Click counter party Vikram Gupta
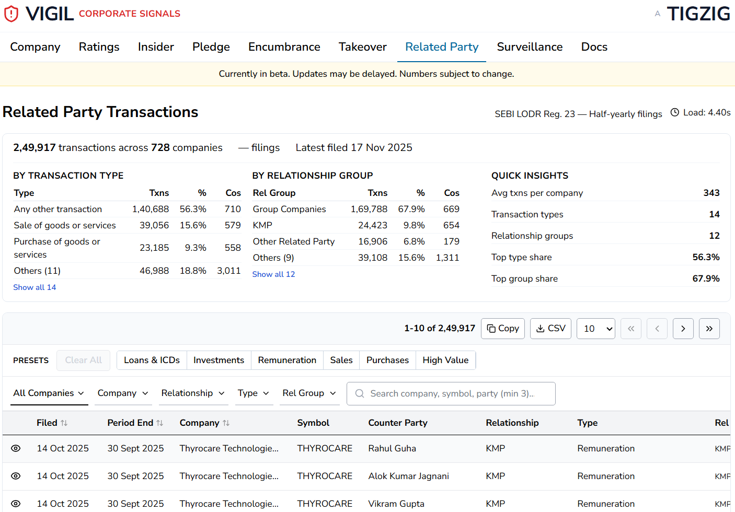Viewport: 735px width, 512px height. 396,504
